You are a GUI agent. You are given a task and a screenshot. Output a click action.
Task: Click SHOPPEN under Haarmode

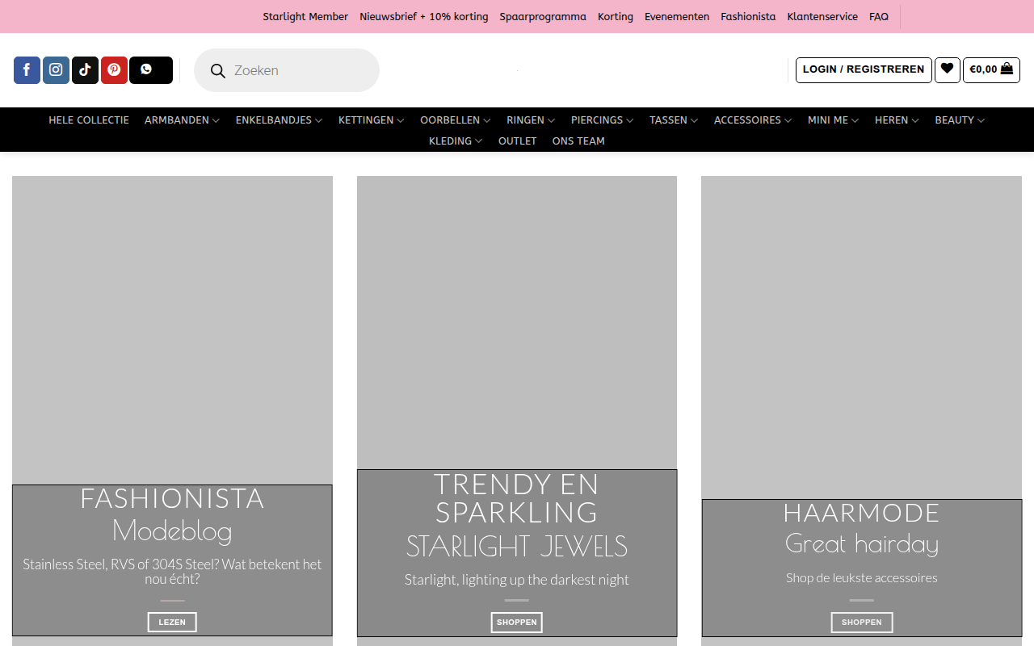coord(862,623)
